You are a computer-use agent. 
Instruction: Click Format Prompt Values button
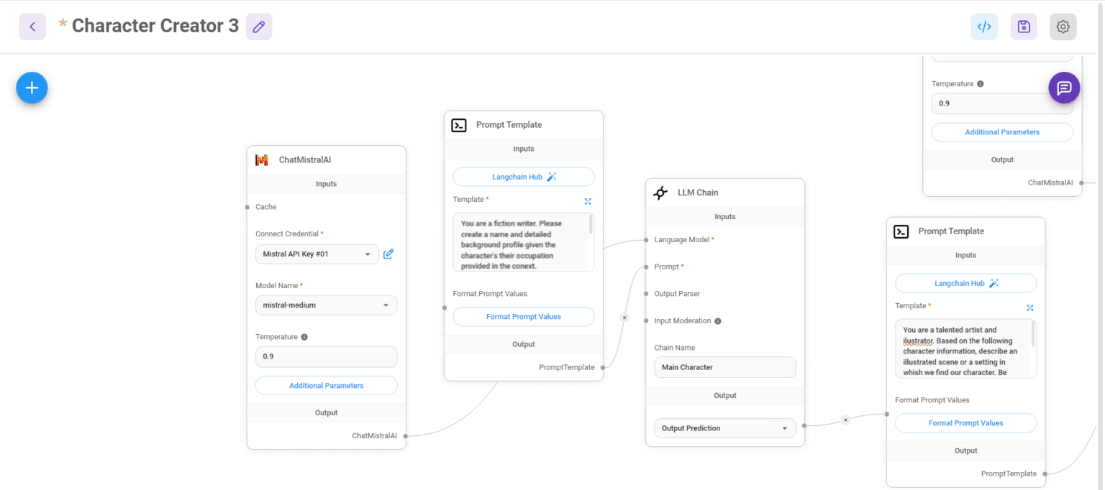coord(523,316)
